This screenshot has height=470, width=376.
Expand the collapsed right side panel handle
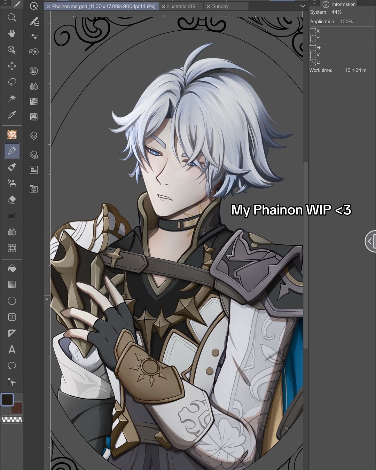(x=370, y=241)
